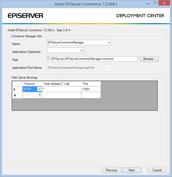
Task: Open the new-row protocol dropdown arrow
Action: point(40,95)
